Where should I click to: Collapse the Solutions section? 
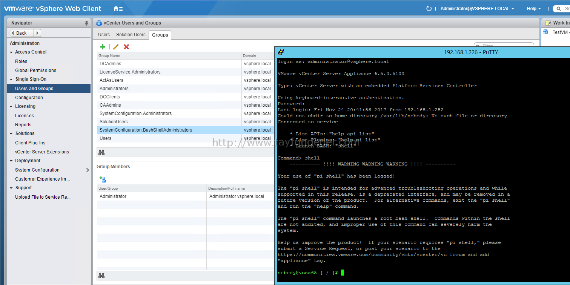[11, 134]
